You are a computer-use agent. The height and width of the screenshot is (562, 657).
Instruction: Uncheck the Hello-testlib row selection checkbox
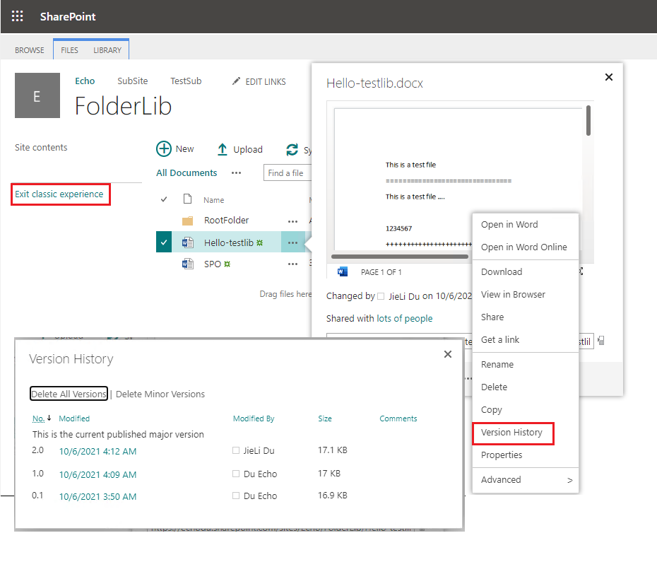click(x=164, y=242)
